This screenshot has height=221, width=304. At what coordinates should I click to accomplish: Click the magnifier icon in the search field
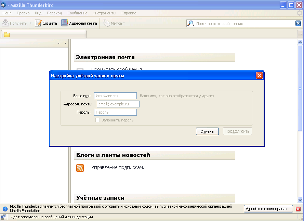(x=190, y=23)
